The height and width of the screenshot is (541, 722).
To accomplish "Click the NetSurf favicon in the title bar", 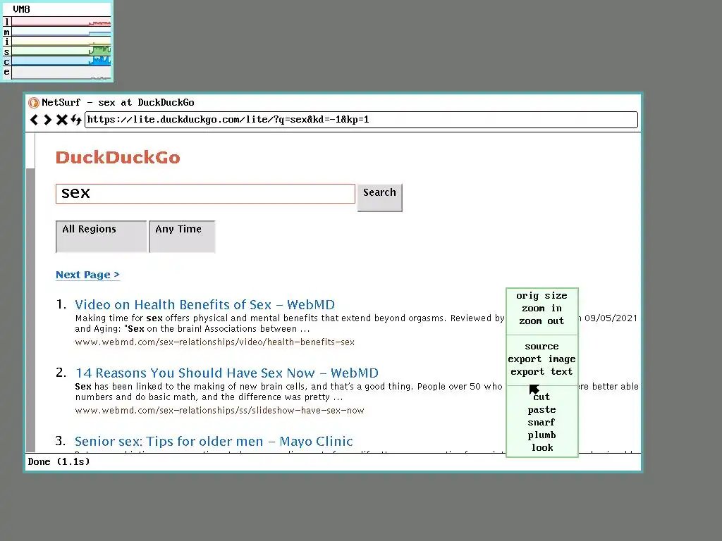I will [34, 103].
